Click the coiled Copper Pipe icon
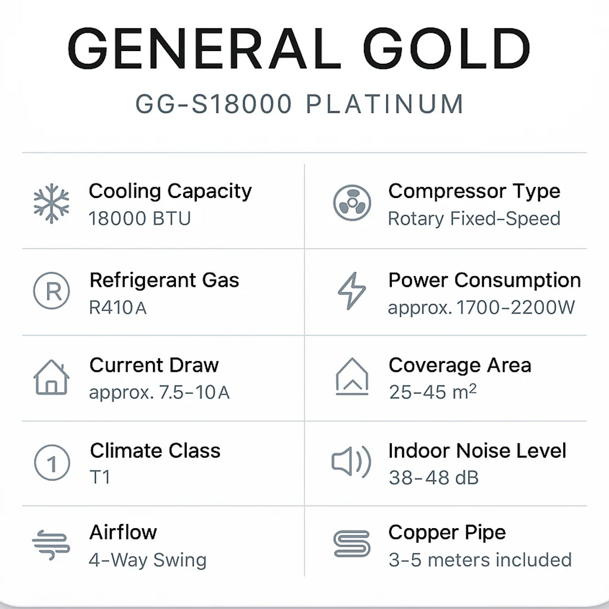The width and height of the screenshot is (609, 609). click(x=351, y=544)
